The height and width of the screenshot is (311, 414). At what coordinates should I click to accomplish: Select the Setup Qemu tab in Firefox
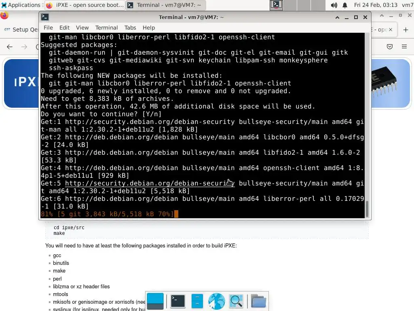point(21,30)
